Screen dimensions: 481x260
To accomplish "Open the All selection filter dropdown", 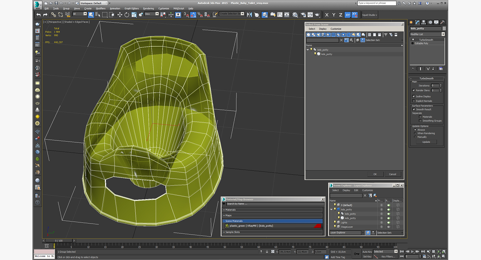I will click(x=80, y=14).
